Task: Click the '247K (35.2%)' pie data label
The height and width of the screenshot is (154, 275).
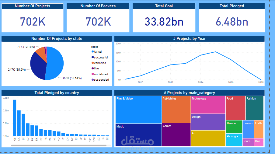Action: click(x=17, y=70)
